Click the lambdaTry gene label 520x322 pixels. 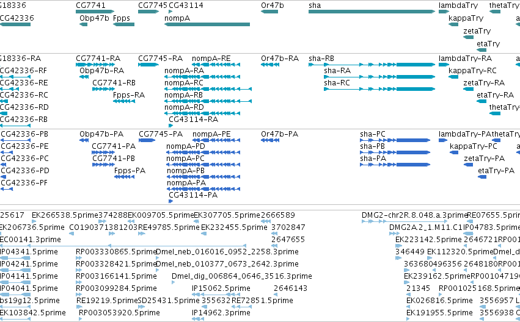(x=458, y=5)
